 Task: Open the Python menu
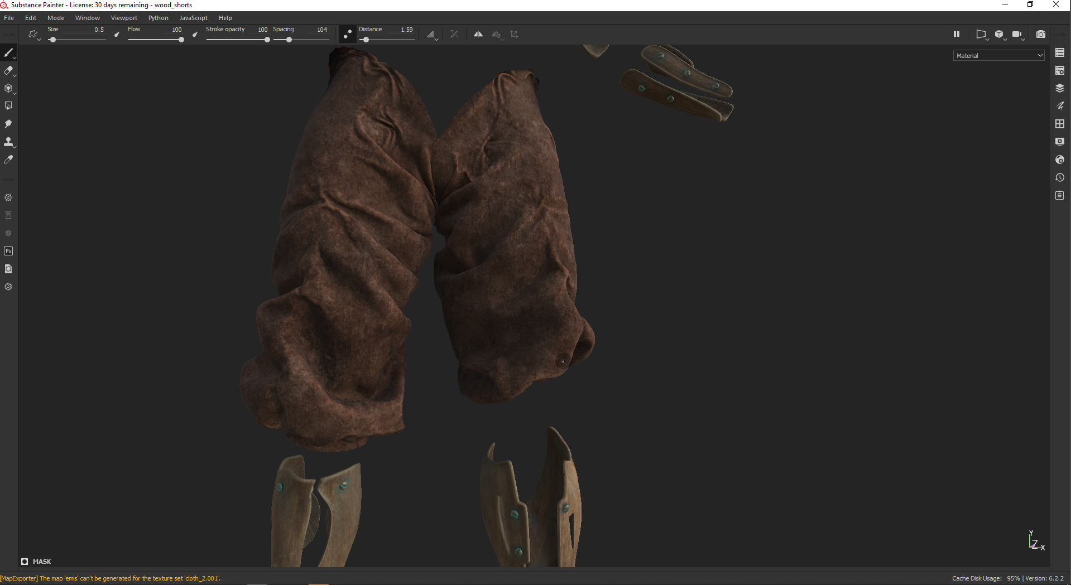tap(159, 18)
